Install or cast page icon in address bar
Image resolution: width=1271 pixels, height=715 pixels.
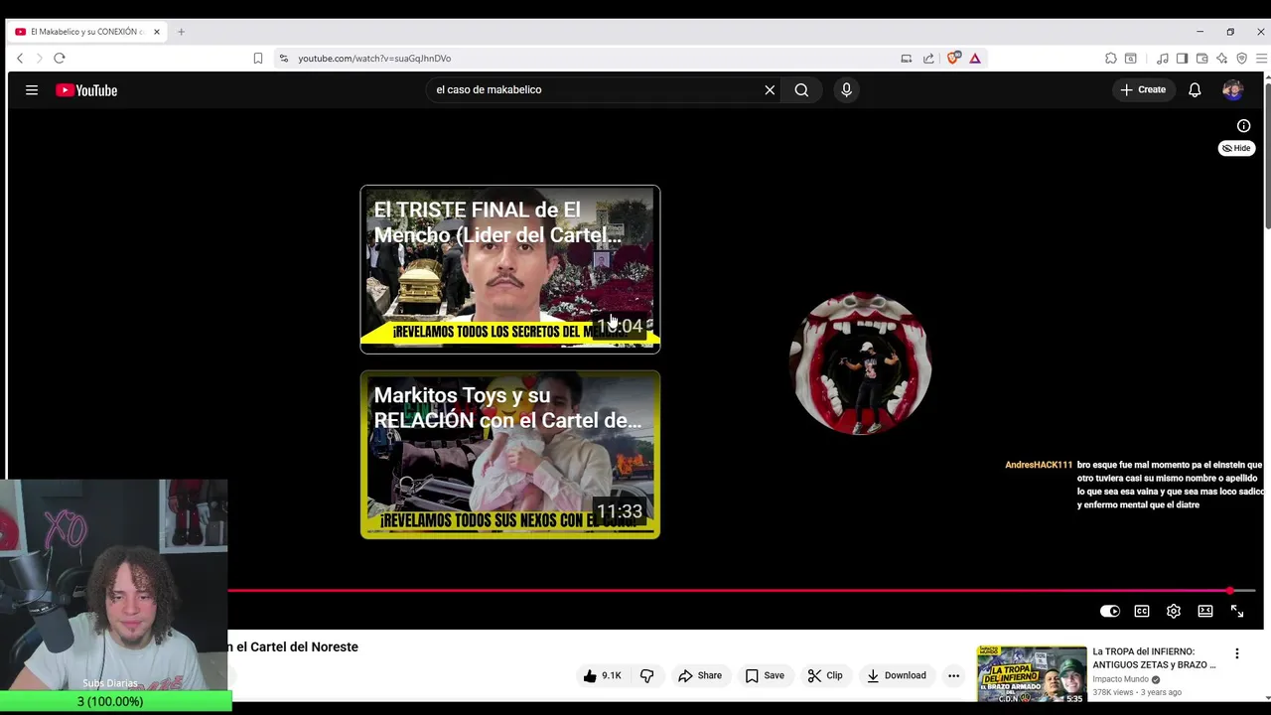tap(906, 59)
